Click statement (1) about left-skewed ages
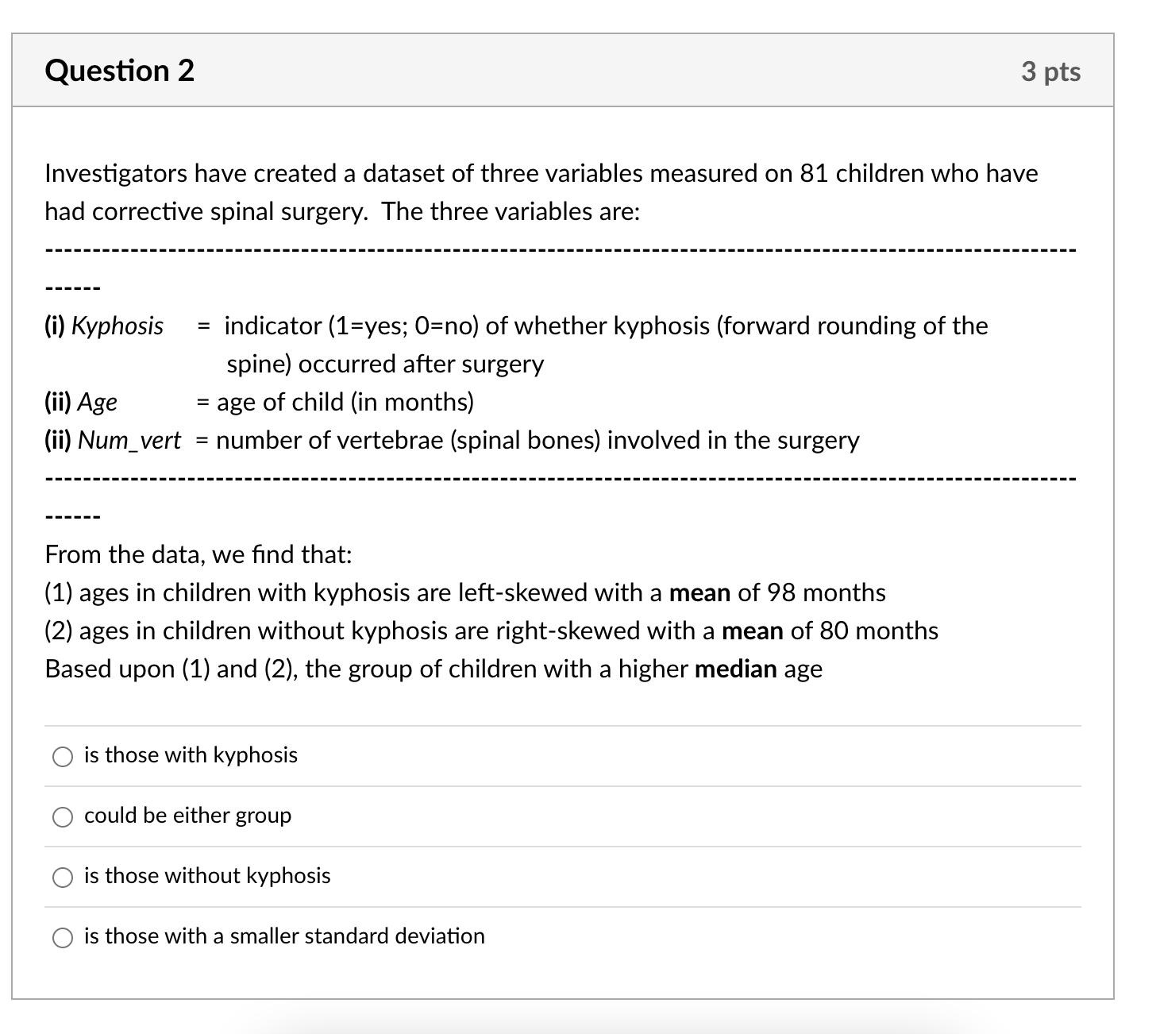 pos(465,593)
